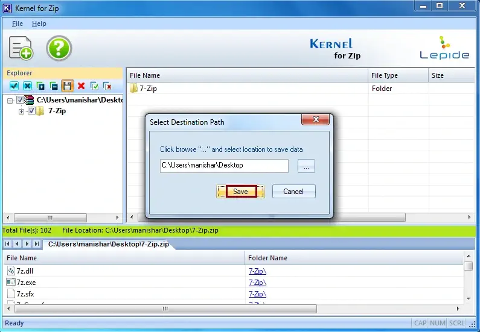
Task: Click up arrow of lower list vertical scrollbar
Action: [x=469, y=255]
